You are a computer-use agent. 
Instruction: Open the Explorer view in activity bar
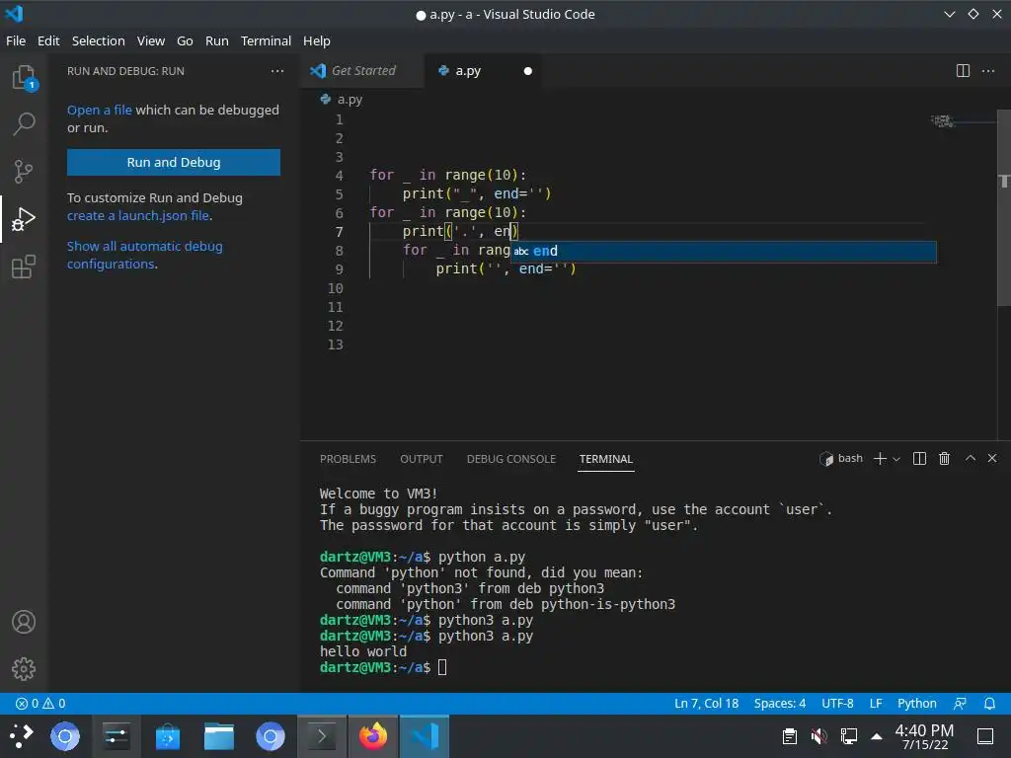24,77
